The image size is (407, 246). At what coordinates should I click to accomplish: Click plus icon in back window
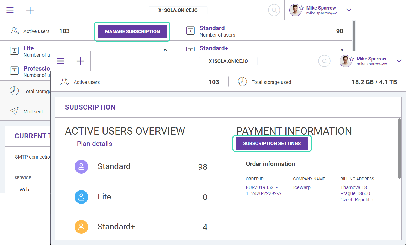click(30, 10)
